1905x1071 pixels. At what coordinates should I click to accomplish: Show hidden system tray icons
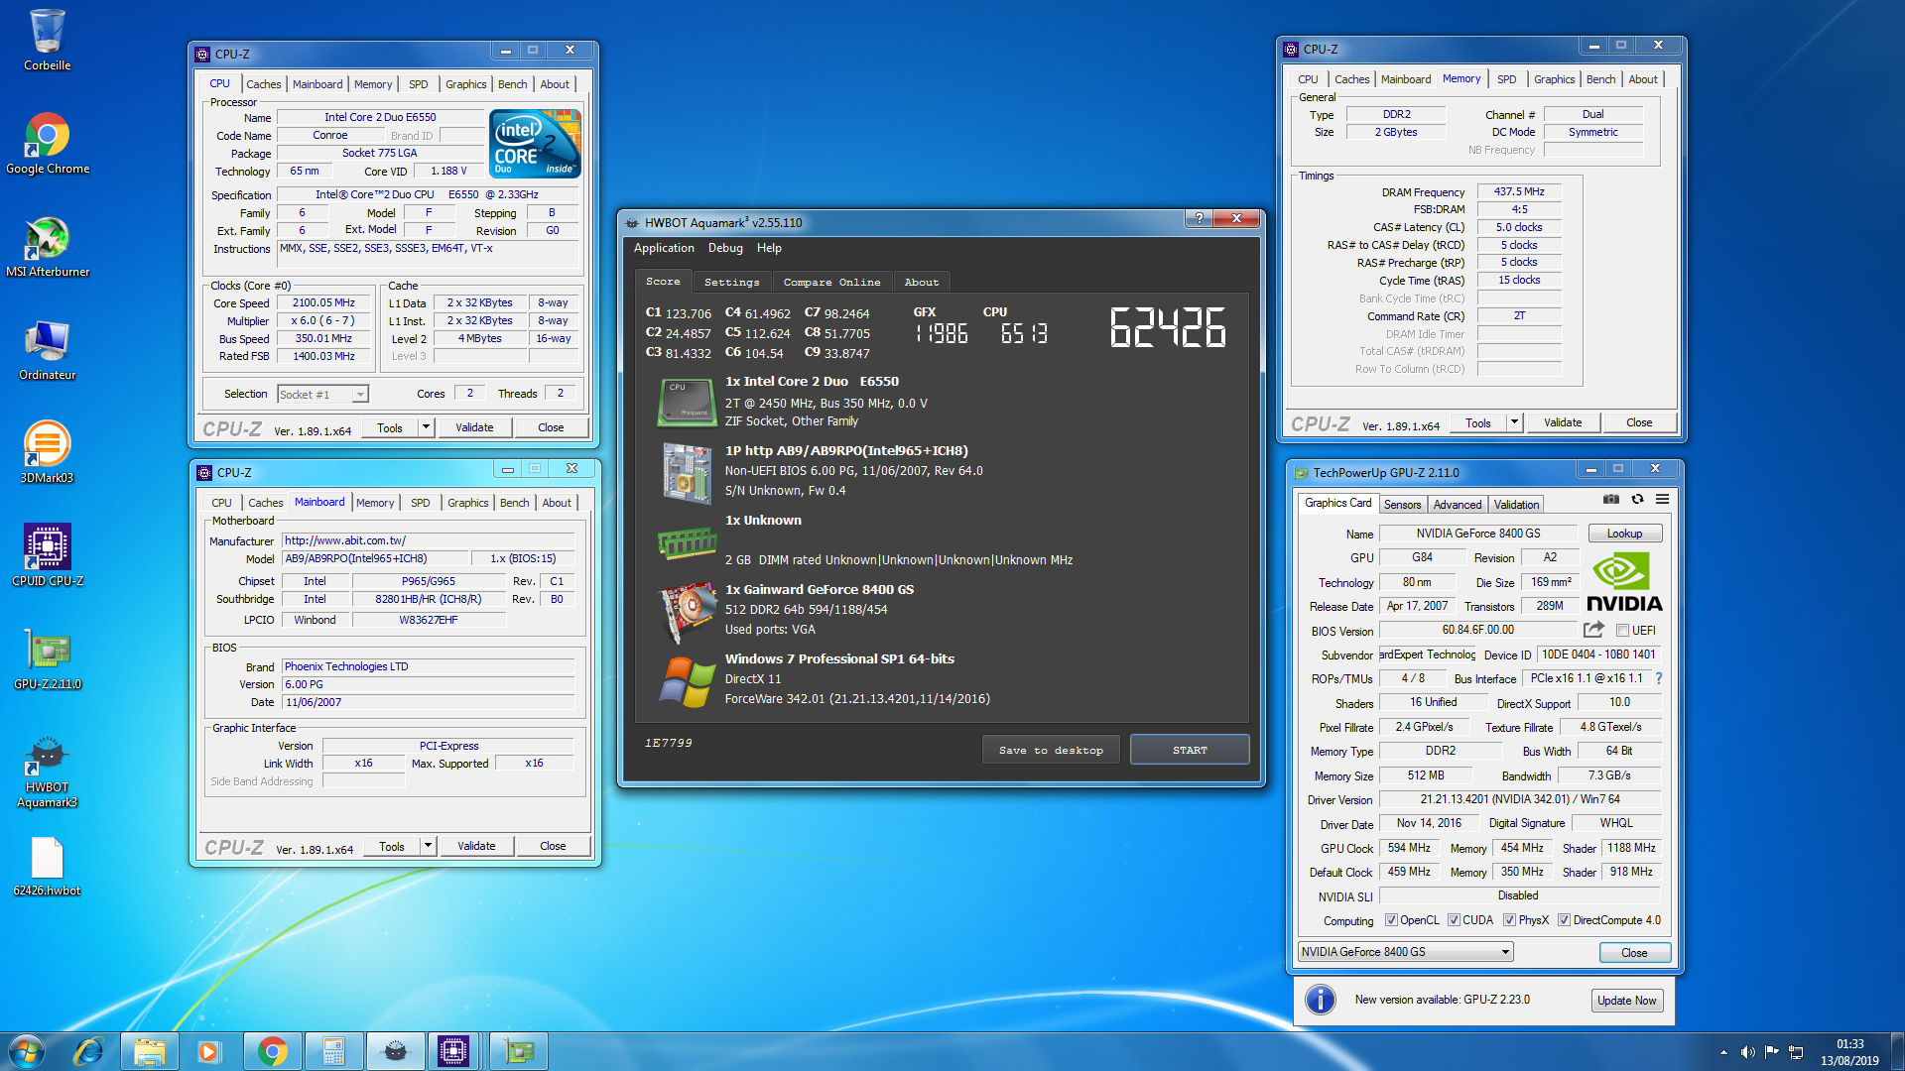(x=1723, y=1052)
